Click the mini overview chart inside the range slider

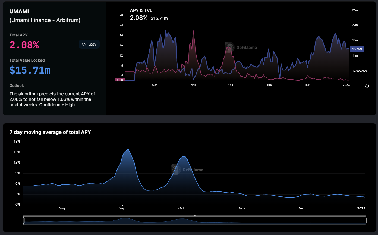click(x=194, y=220)
